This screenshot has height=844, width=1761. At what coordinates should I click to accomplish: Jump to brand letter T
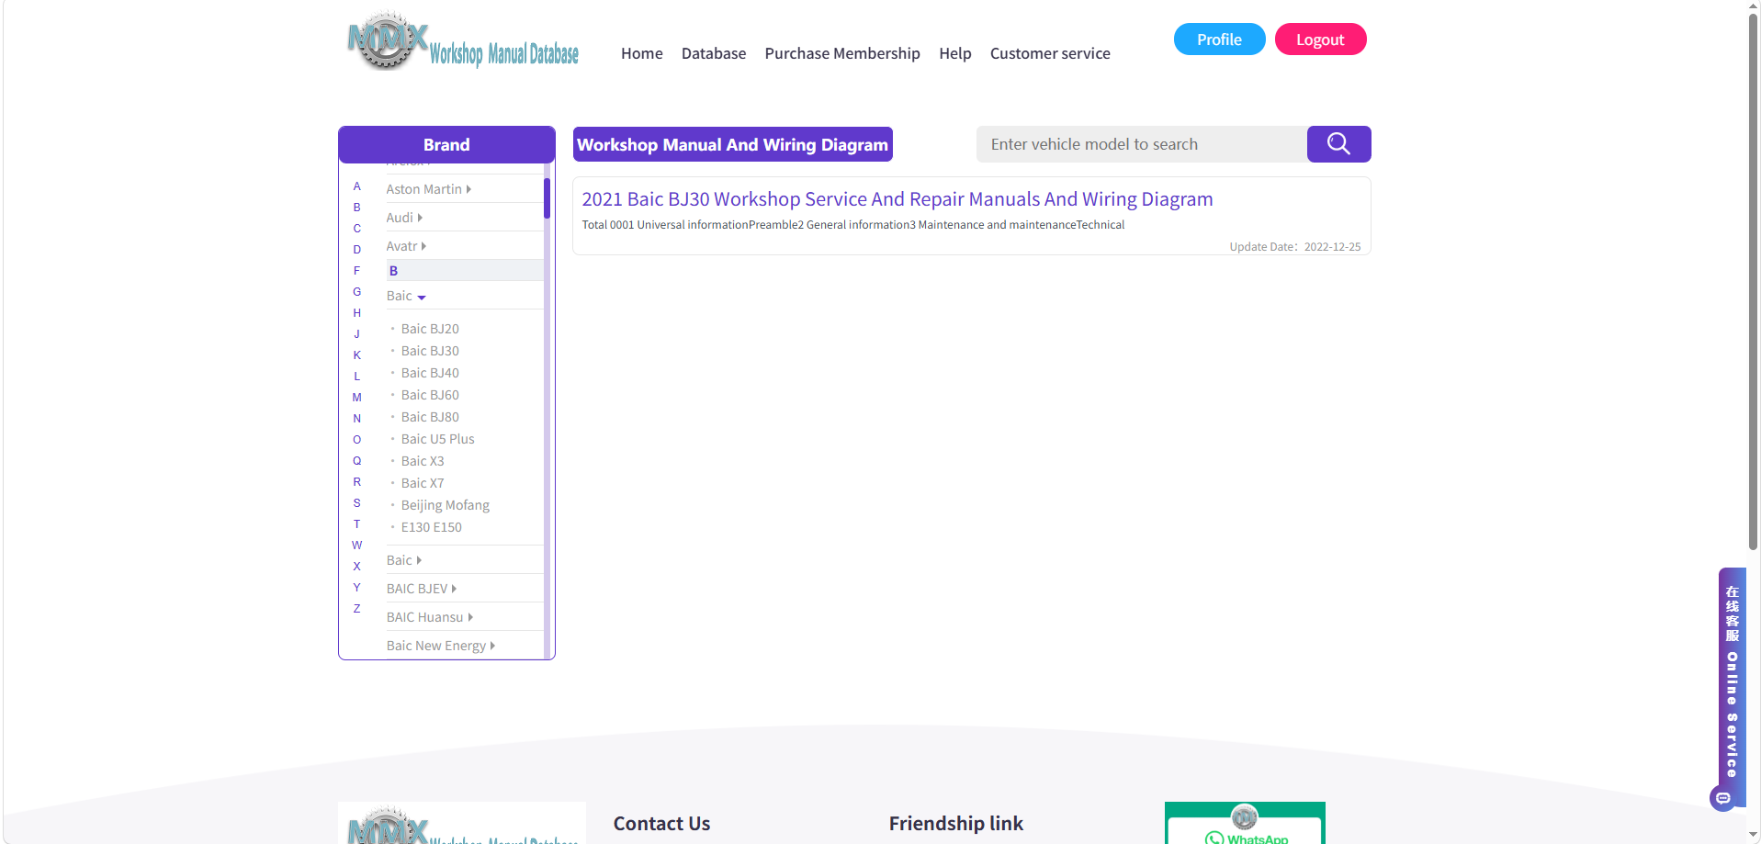[x=357, y=524]
